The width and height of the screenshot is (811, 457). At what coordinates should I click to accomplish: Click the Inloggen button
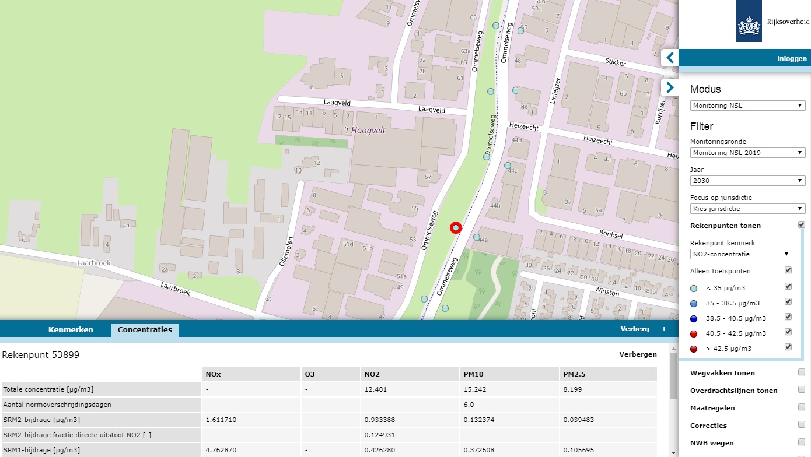point(792,59)
